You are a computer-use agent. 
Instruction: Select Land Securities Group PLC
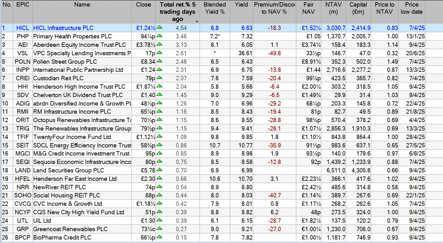click(68, 170)
